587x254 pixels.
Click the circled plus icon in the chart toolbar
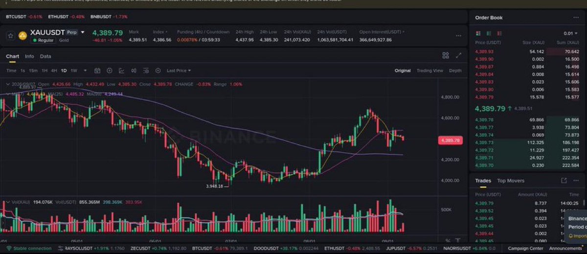(x=110, y=70)
